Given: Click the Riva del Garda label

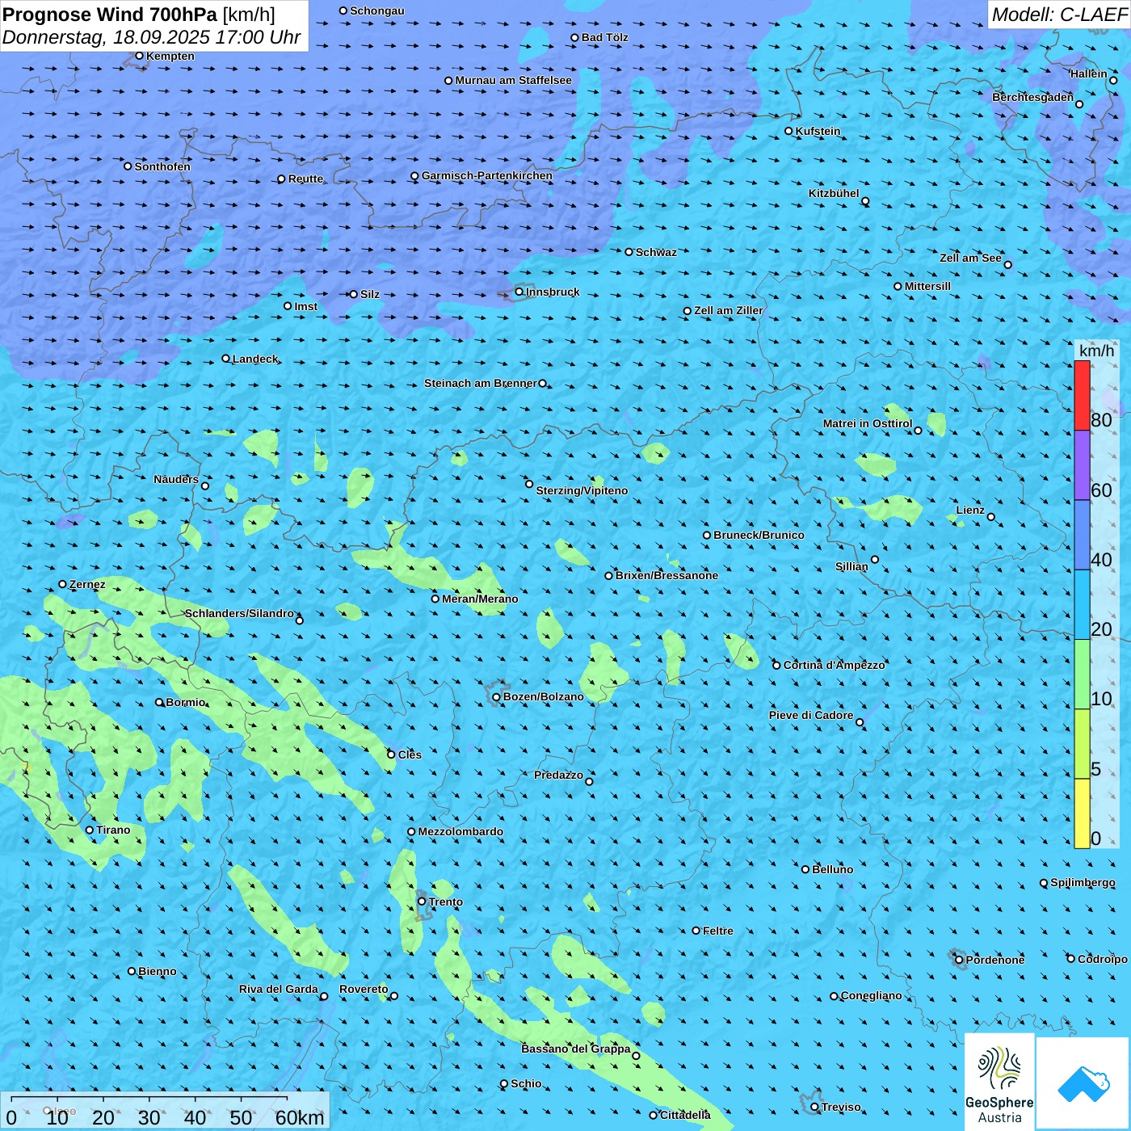Looking at the screenshot, I should click(279, 989).
